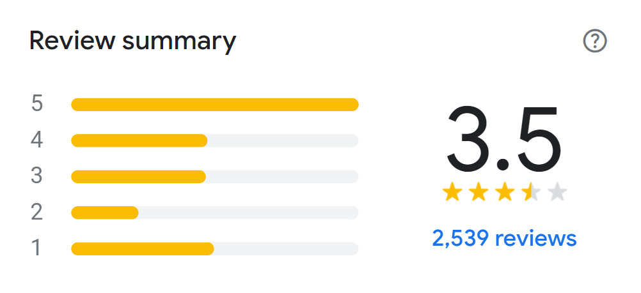Click the yellow filled part of the 2-star bar
Screen dimensions: 641x293
tap(104, 213)
